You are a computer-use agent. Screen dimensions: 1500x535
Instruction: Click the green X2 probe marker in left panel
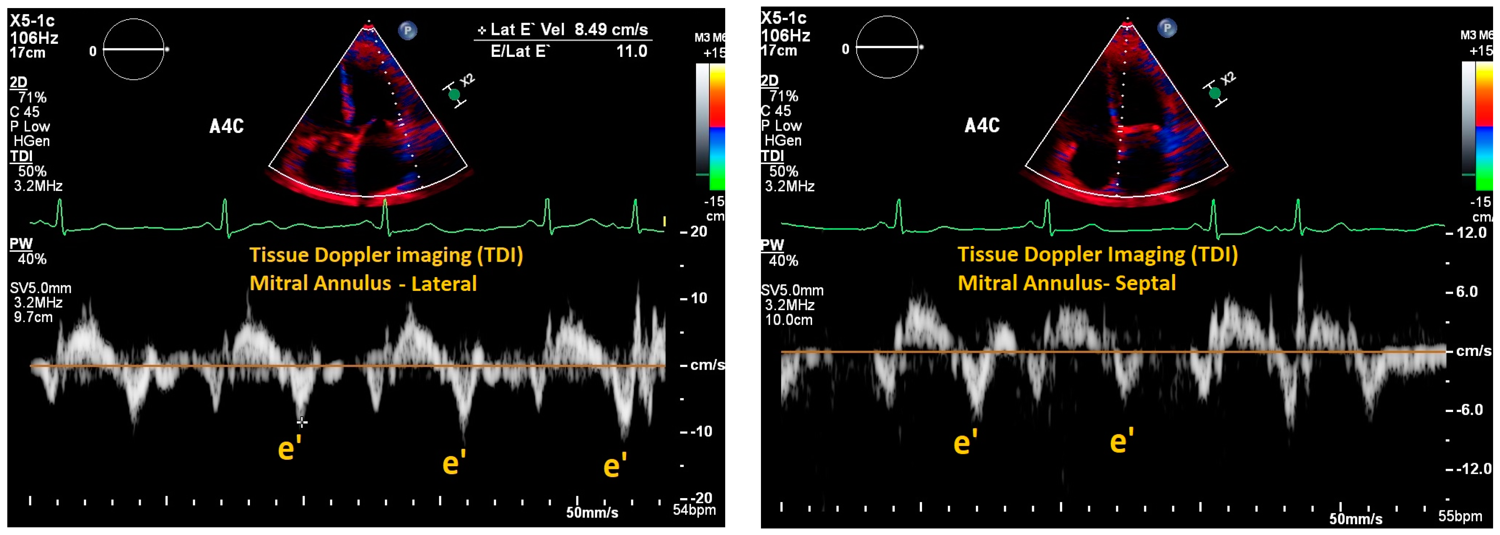(455, 94)
